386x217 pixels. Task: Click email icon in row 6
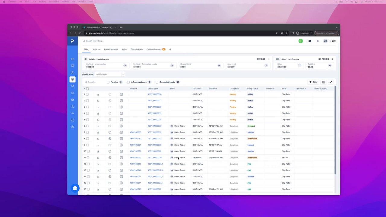[110, 126]
